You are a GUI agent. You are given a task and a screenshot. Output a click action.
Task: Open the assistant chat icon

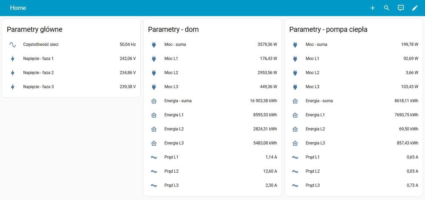tap(401, 8)
